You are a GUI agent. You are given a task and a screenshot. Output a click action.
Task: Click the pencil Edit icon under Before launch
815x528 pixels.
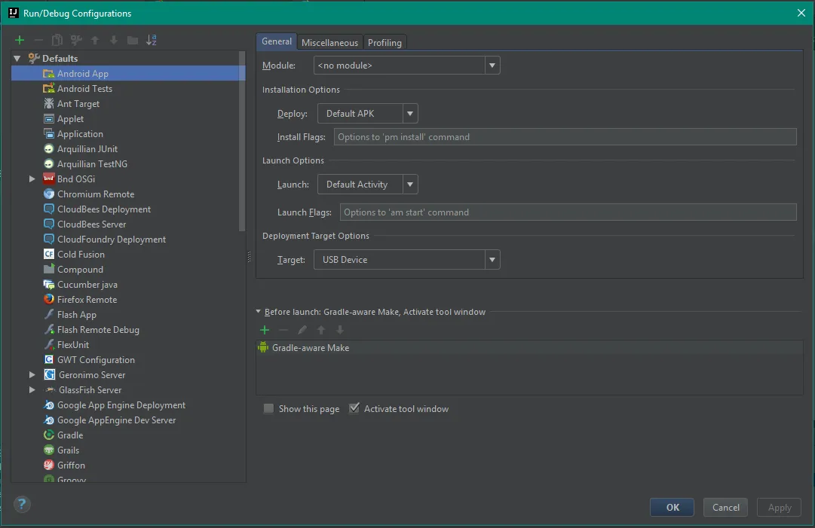click(x=302, y=330)
